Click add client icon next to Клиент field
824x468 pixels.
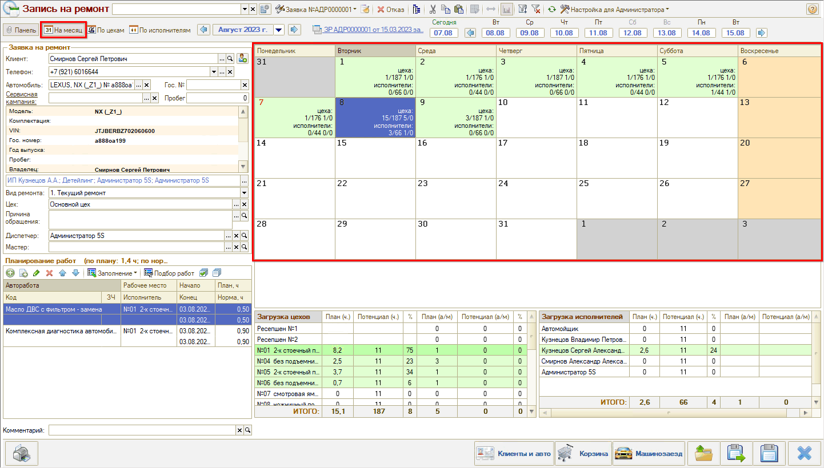[242, 58]
